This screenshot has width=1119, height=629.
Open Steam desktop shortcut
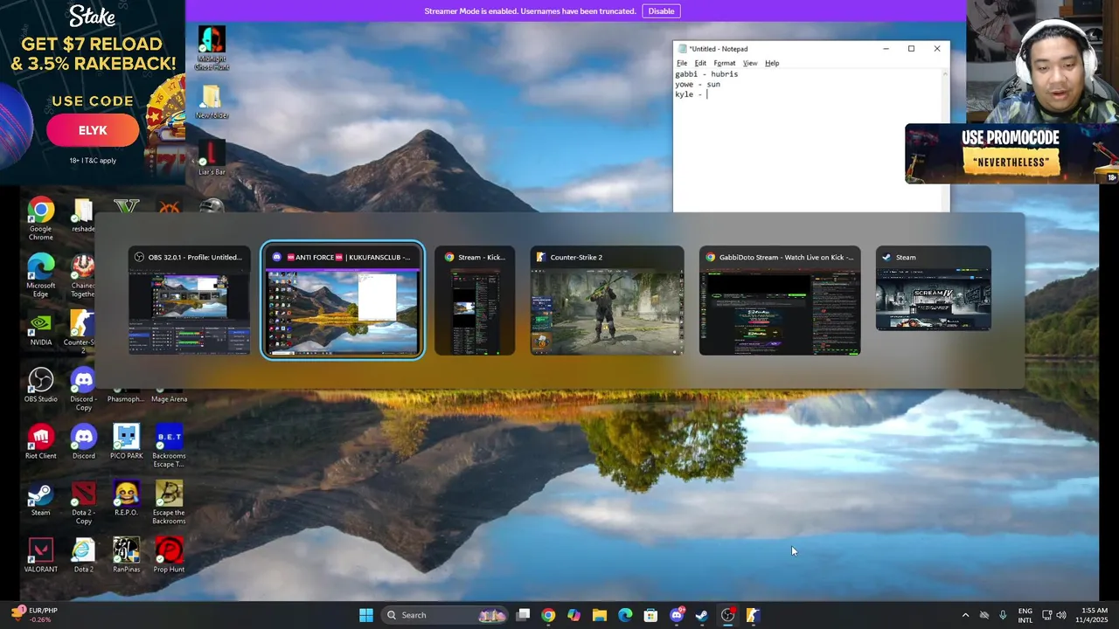click(40, 499)
